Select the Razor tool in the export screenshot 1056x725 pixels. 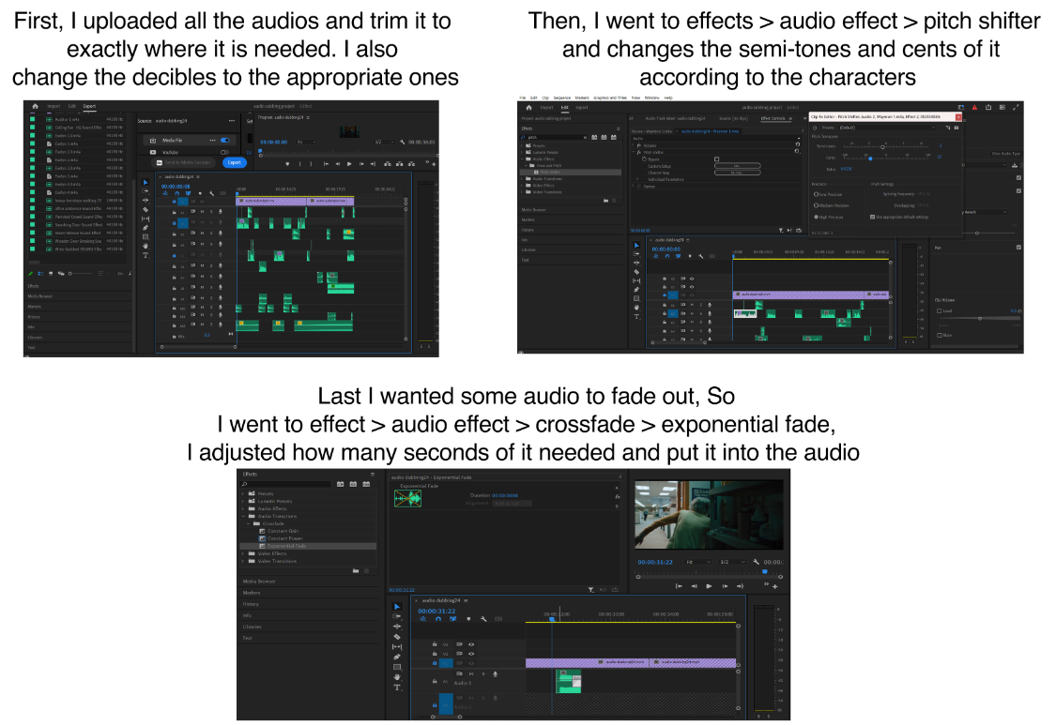pos(145,209)
